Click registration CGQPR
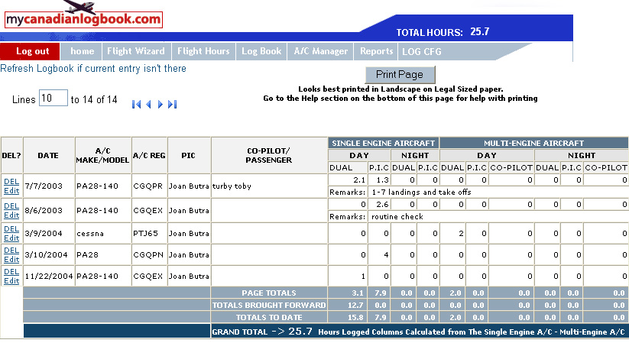The width and height of the screenshot is (629, 343). (x=148, y=186)
